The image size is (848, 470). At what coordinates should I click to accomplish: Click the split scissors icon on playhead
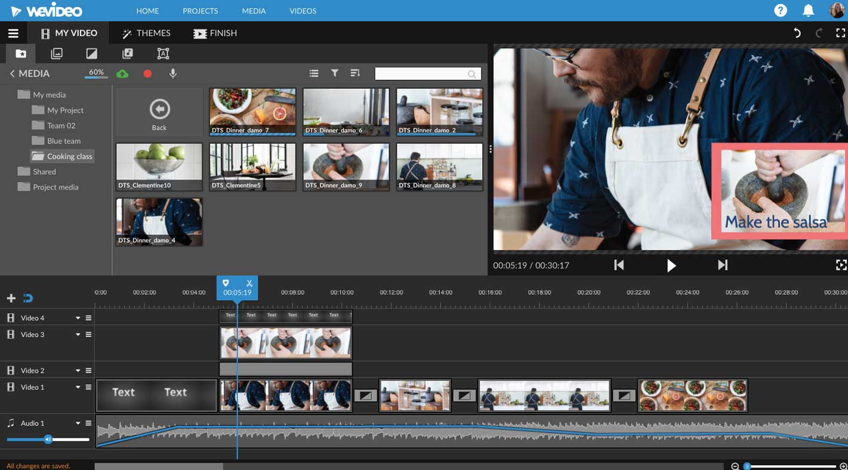249,283
